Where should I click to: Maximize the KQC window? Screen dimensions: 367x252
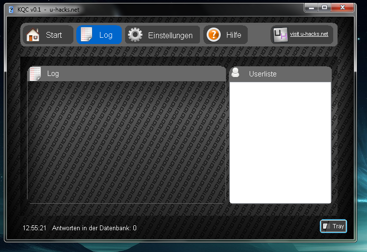pyautogui.click(x=325, y=7)
